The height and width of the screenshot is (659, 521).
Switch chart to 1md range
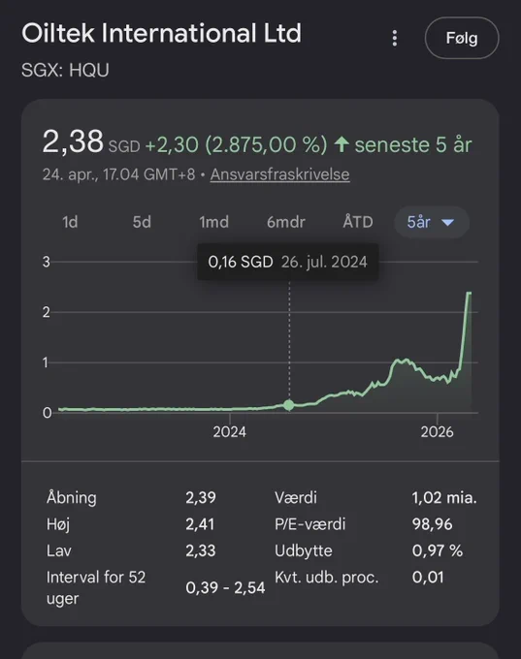[x=213, y=222]
